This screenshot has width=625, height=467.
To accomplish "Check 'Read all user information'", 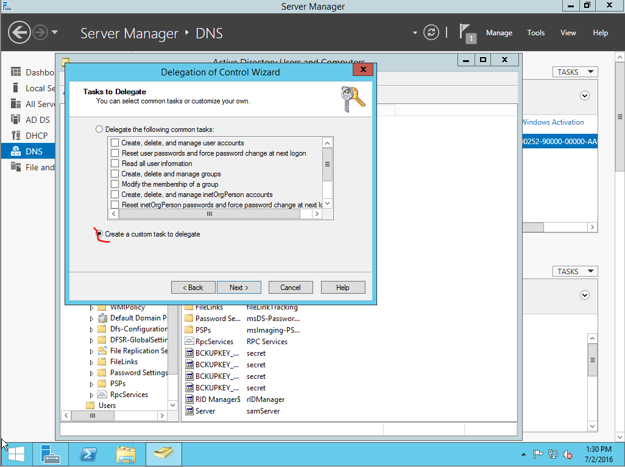I will [x=115, y=163].
